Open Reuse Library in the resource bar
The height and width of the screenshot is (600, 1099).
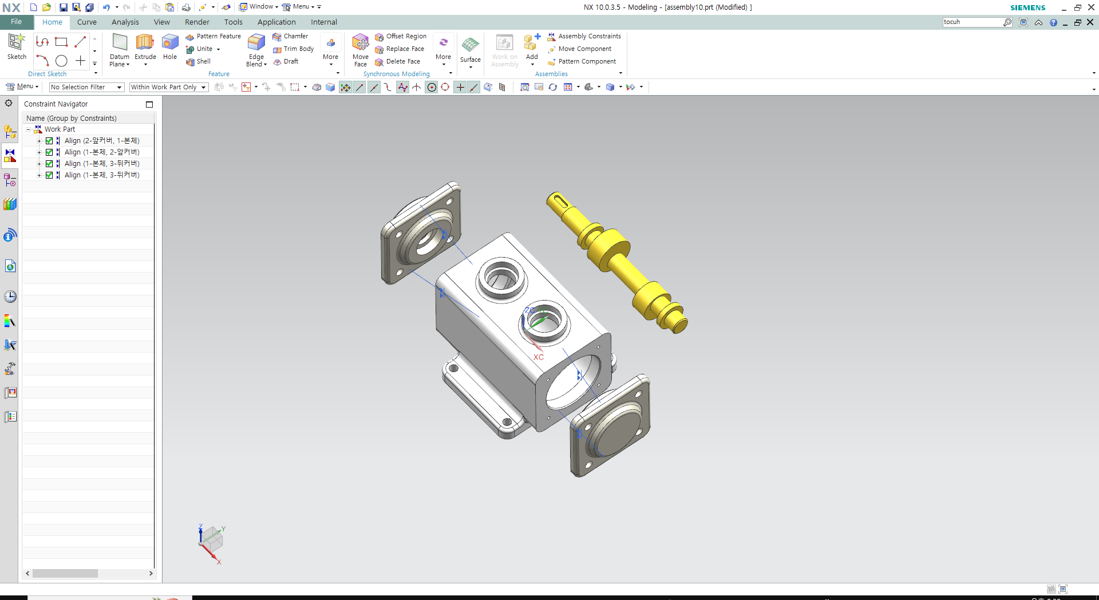(x=10, y=204)
